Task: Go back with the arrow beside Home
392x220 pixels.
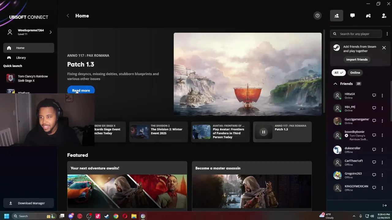Action: pos(68,16)
